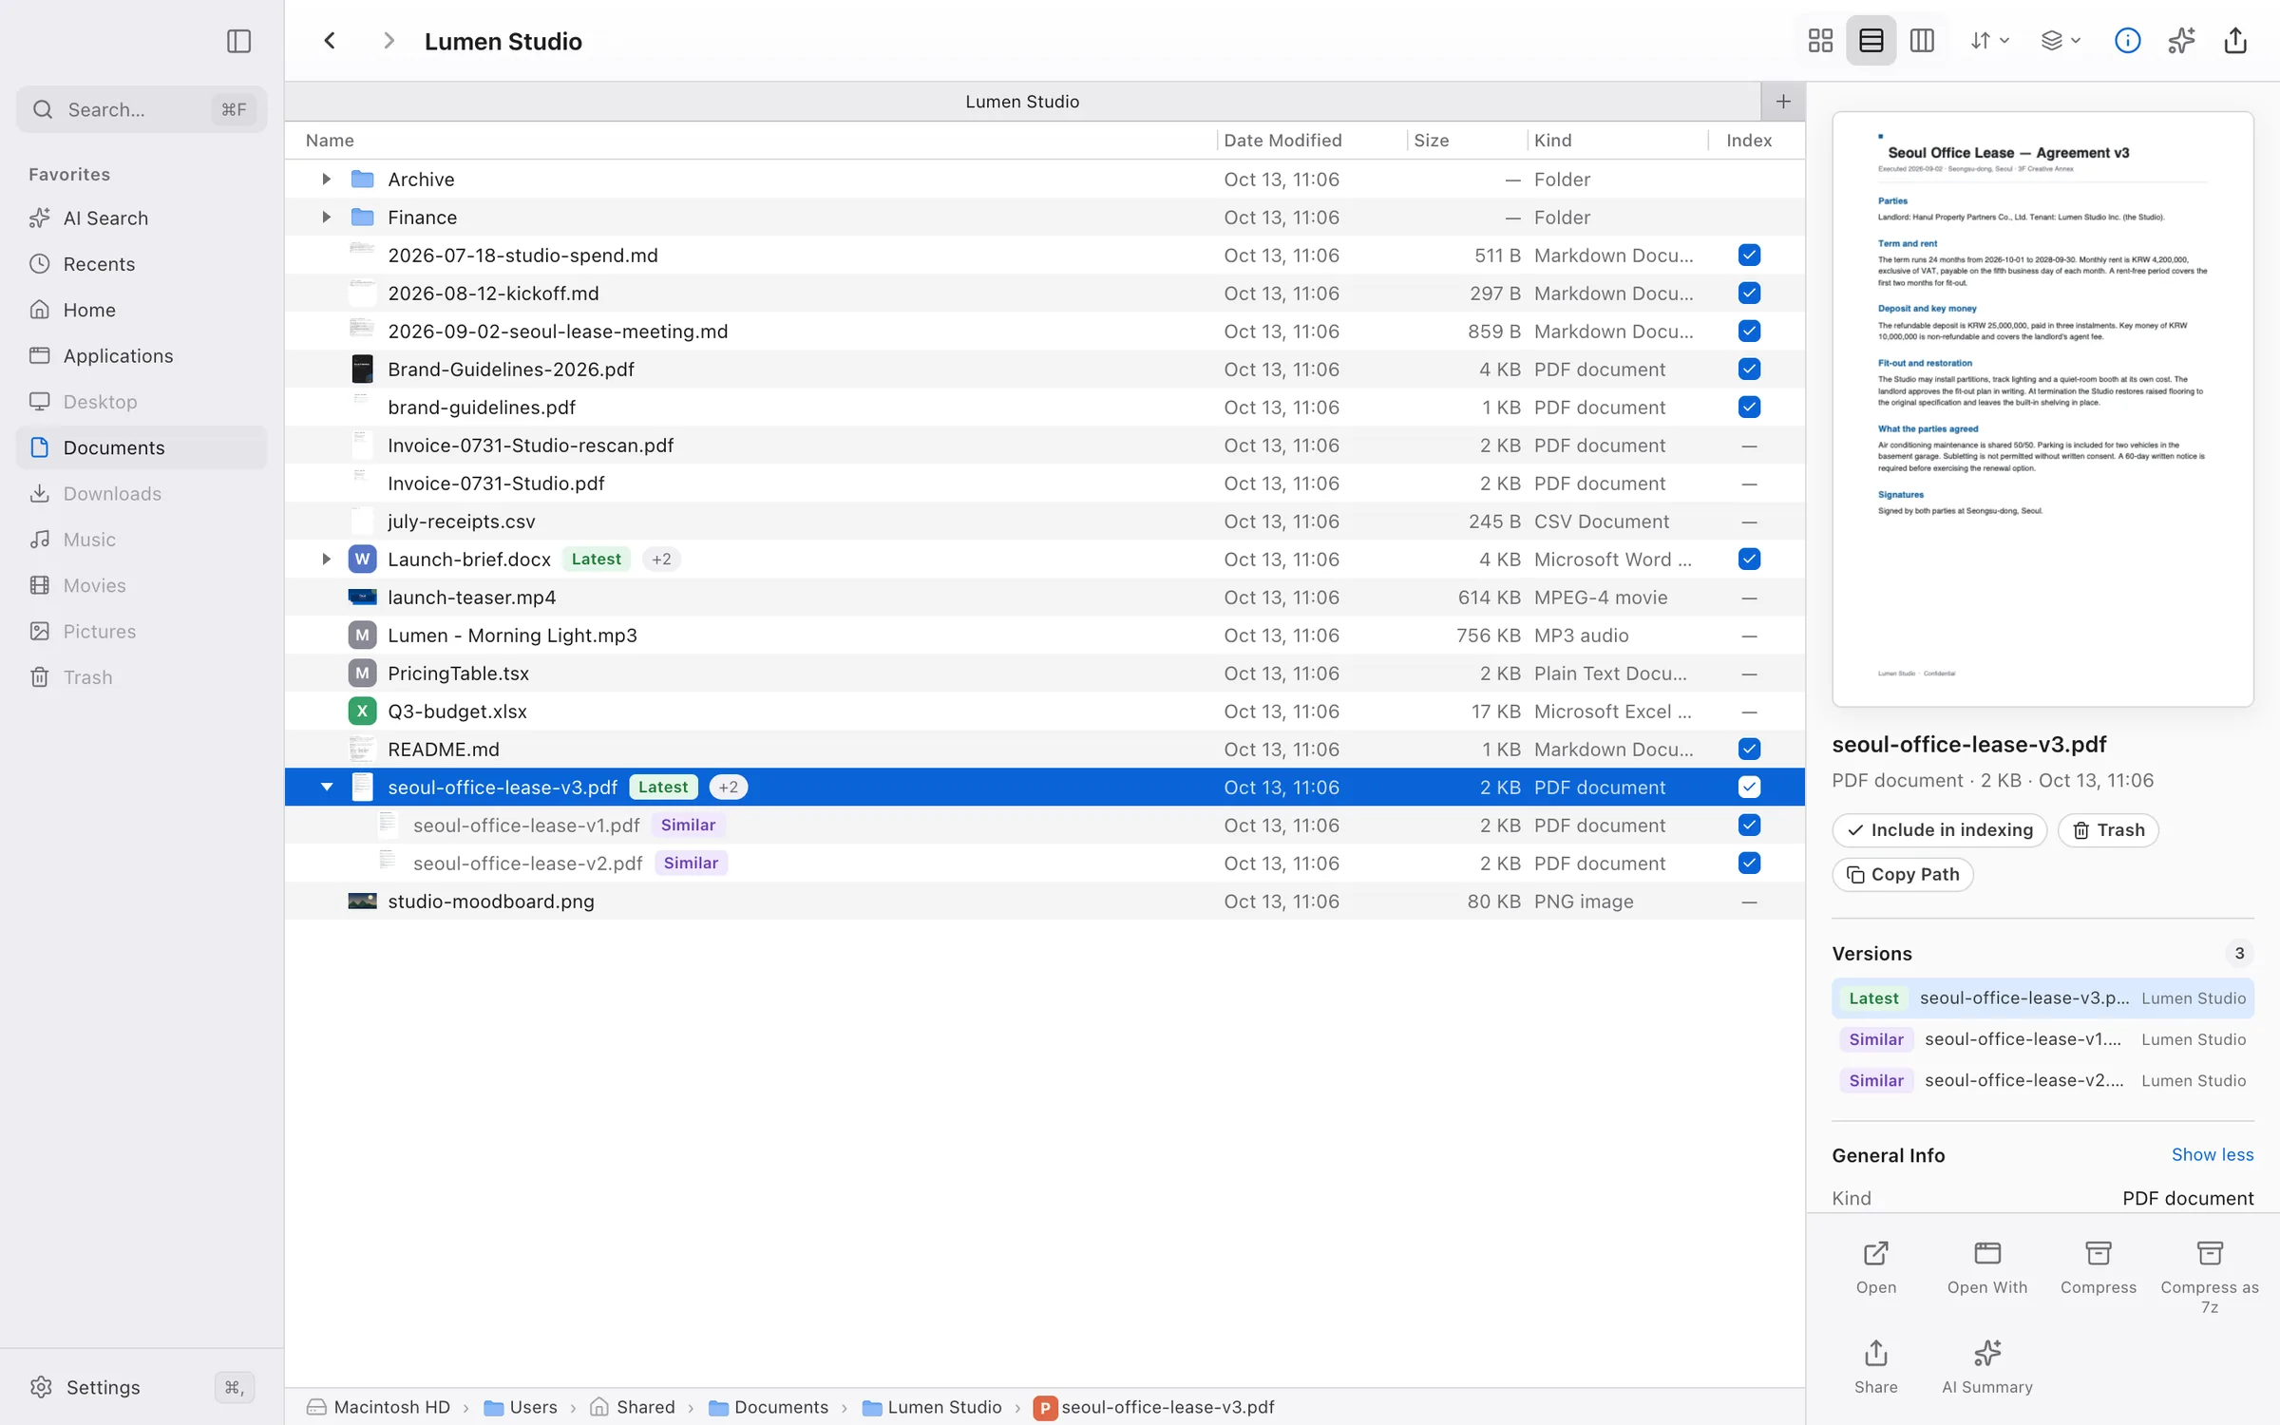Toggle index checkbox for Launch-brief.docx
2280x1425 pixels.
pos(1749,559)
